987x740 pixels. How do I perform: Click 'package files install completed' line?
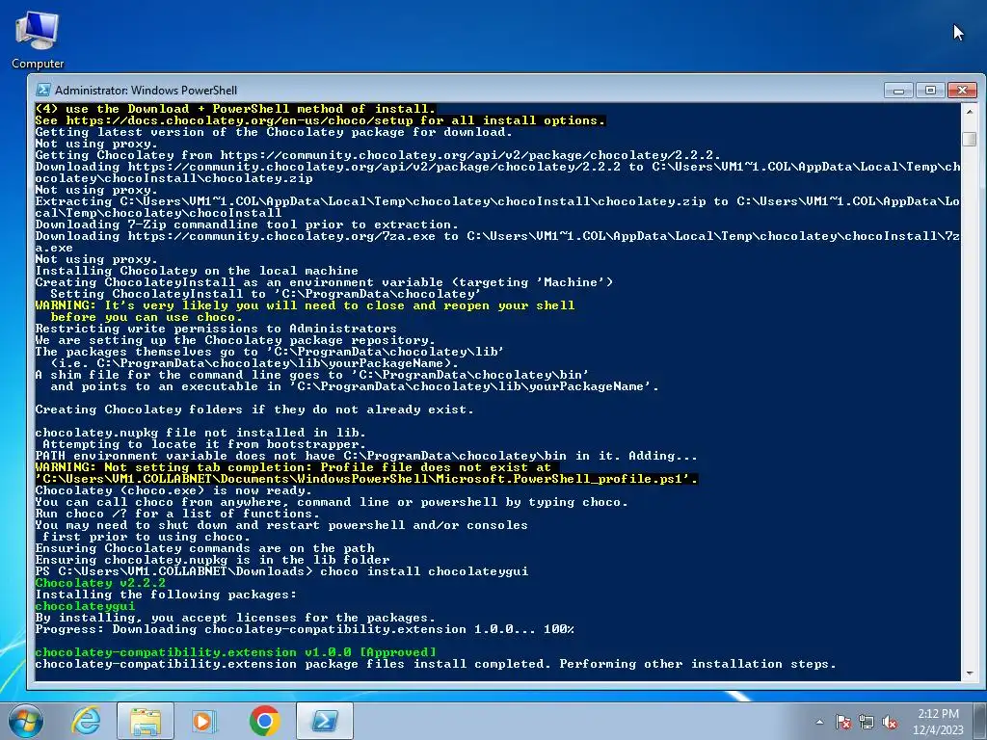(x=436, y=664)
